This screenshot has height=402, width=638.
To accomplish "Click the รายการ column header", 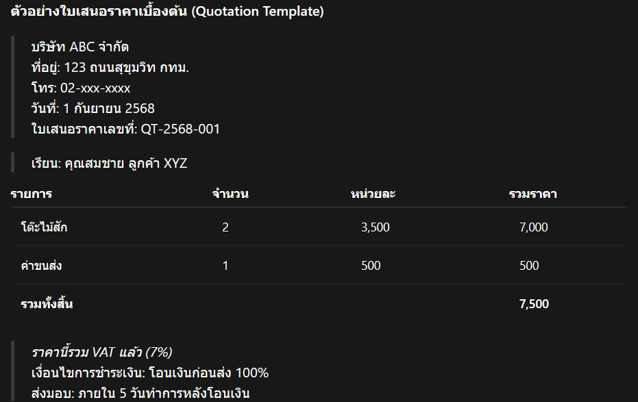I will [x=32, y=194].
